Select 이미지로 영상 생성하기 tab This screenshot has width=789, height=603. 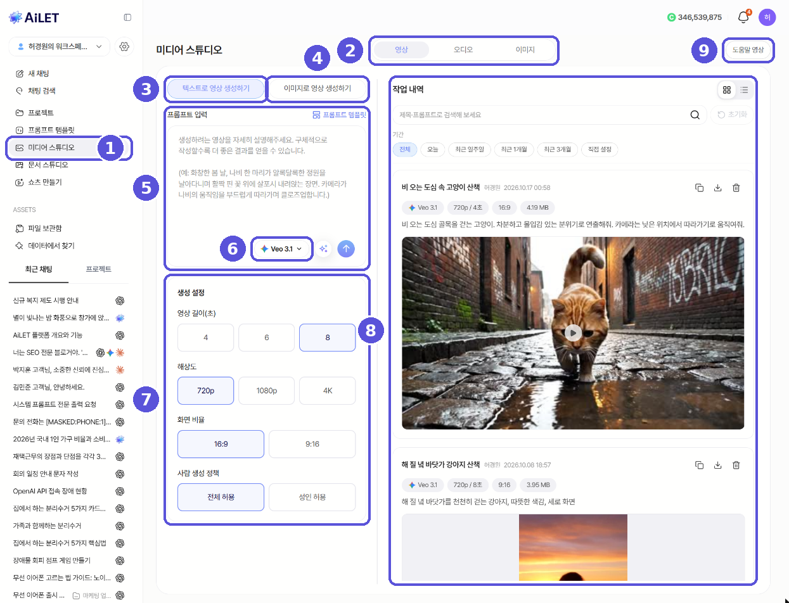(318, 89)
